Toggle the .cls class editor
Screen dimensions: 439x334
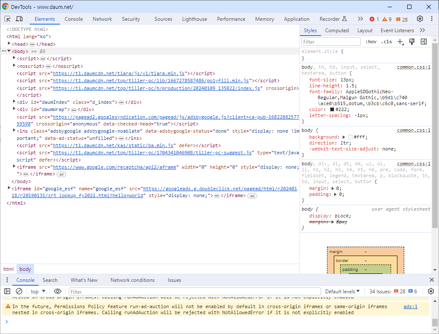click(x=386, y=42)
